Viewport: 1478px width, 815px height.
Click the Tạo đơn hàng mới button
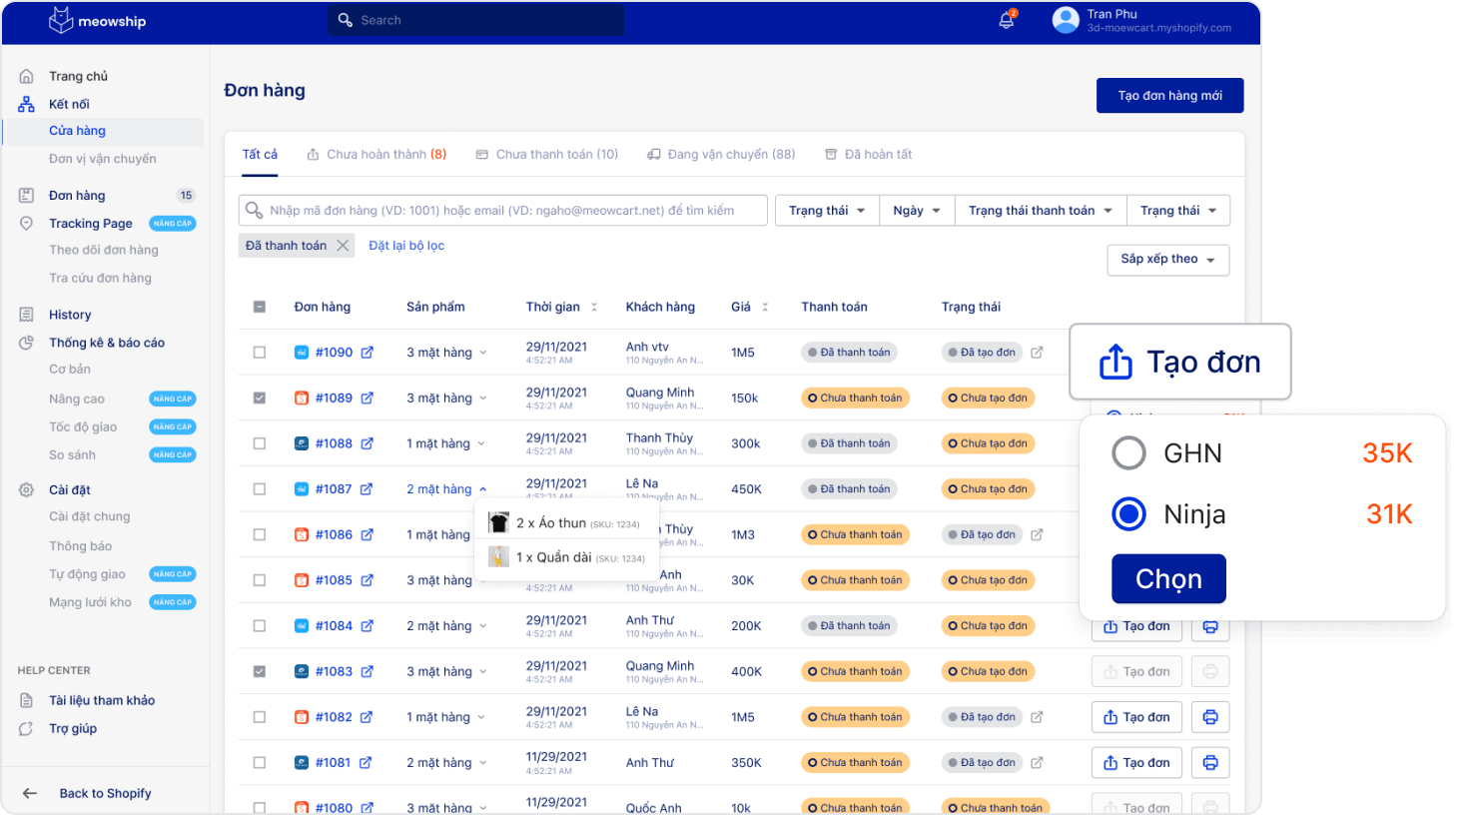coord(1169,96)
